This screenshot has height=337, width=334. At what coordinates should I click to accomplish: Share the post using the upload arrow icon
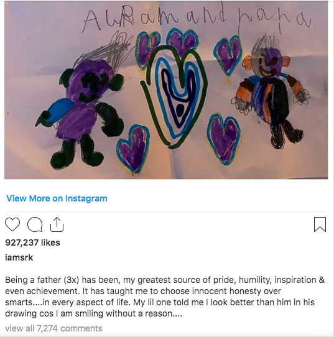pyautogui.click(x=57, y=224)
